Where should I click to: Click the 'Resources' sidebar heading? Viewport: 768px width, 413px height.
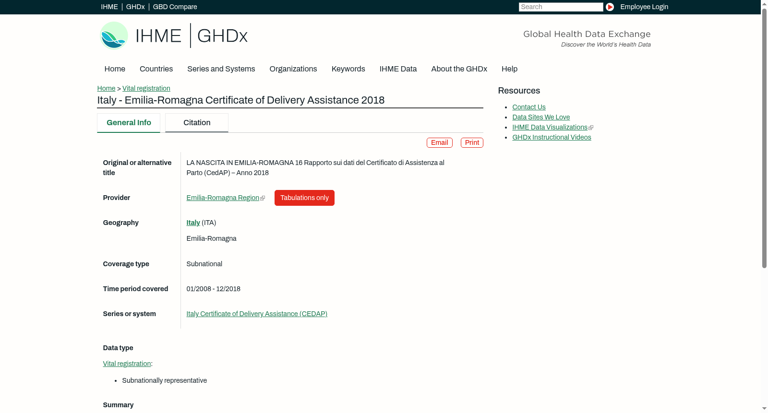point(519,91)
